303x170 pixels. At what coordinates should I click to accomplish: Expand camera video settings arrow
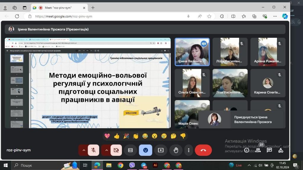pyautogui.click(x=107, y=150)
